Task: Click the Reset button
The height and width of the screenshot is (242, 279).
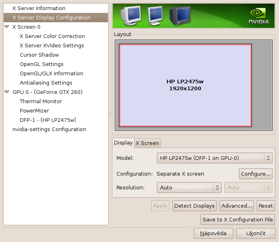Action: point(266,206)
